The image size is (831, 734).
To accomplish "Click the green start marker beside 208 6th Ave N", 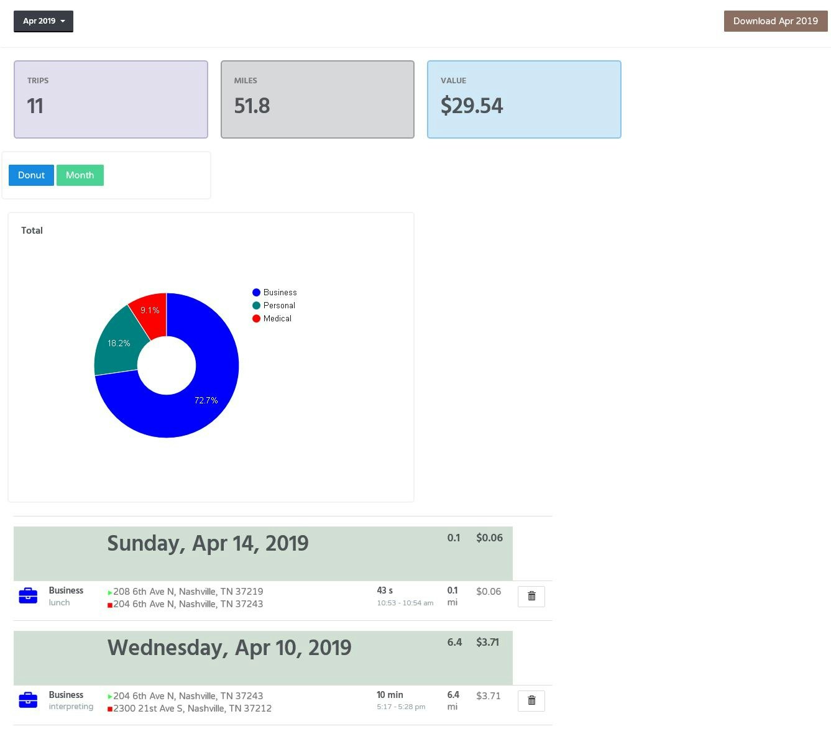I will (x=109, y=592).
